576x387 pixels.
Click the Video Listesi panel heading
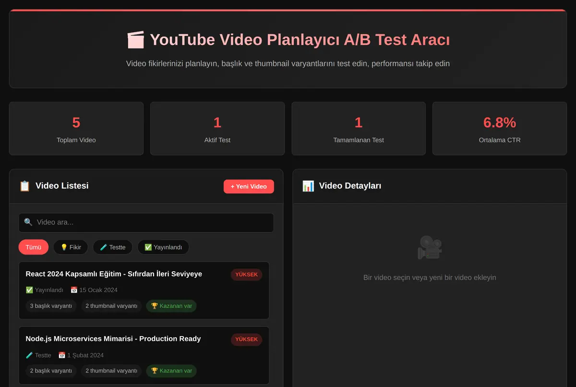click(x=62, y=186)
